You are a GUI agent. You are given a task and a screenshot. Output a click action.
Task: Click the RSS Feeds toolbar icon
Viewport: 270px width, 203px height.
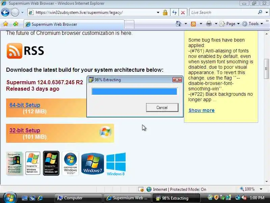pos(193,24)
